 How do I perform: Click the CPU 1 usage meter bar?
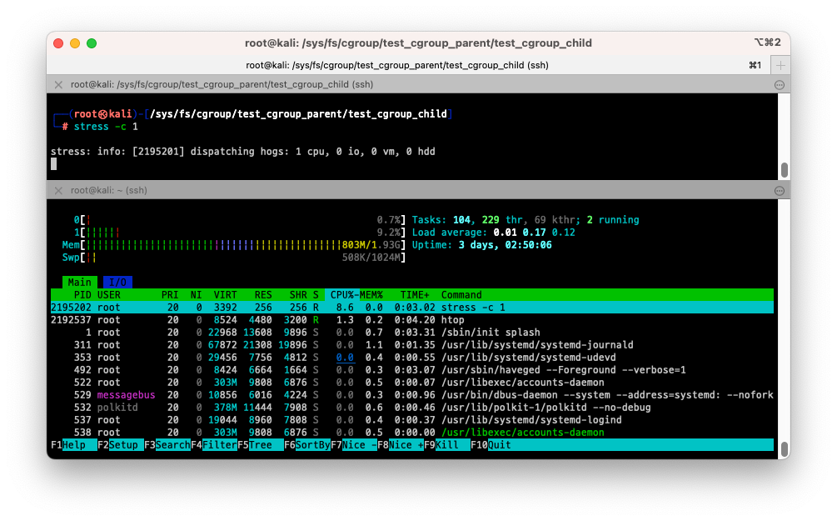tap(240, 233)
